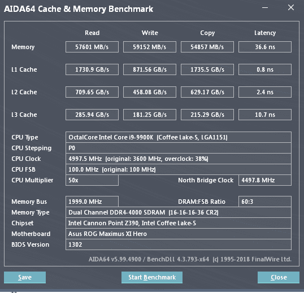
Task: Click the AIDA64 version footer text
Action: [x=190, y=259]
